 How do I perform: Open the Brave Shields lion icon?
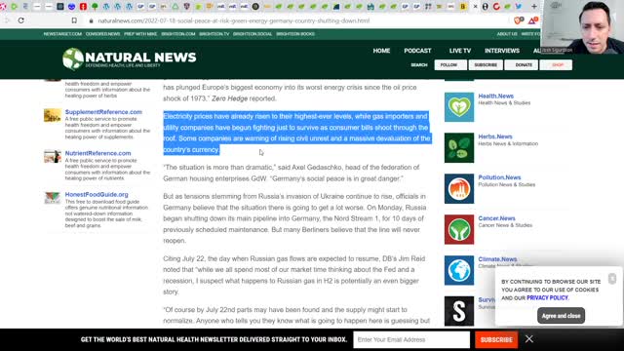coord(518,20)
